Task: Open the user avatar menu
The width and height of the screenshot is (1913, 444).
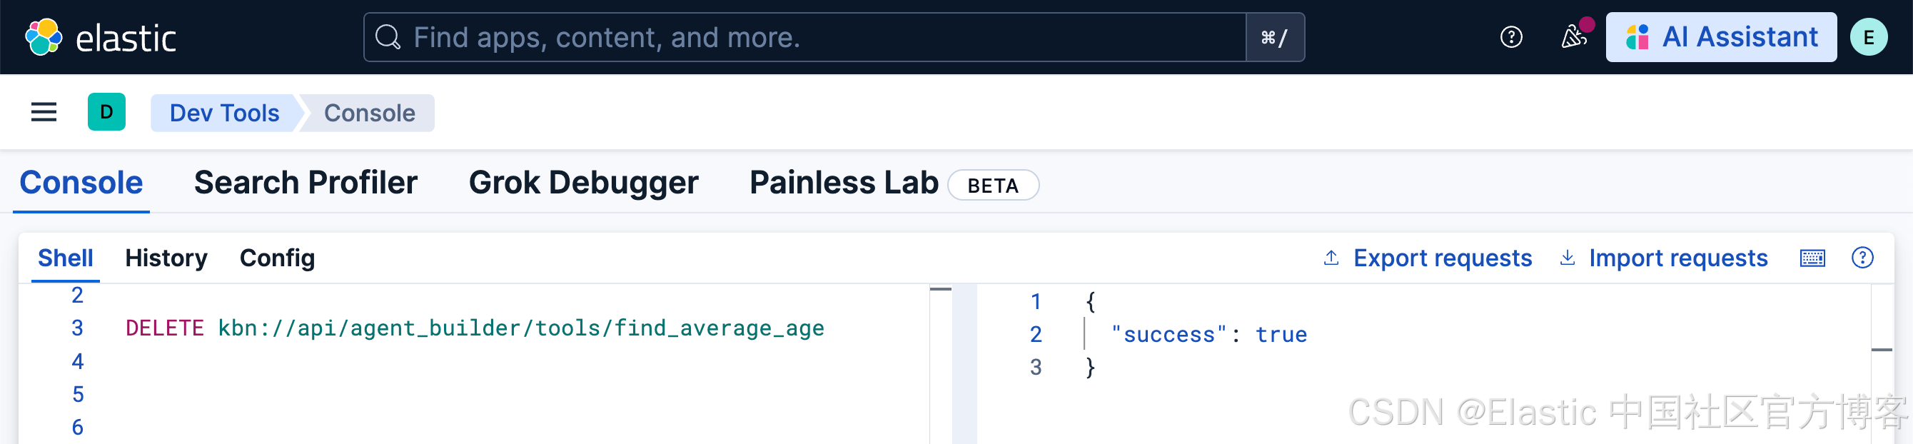Action: 1868,37
